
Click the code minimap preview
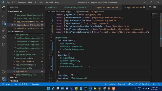155,15
